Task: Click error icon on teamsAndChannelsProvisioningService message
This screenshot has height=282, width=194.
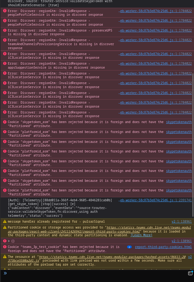Action: coord(5,40)
